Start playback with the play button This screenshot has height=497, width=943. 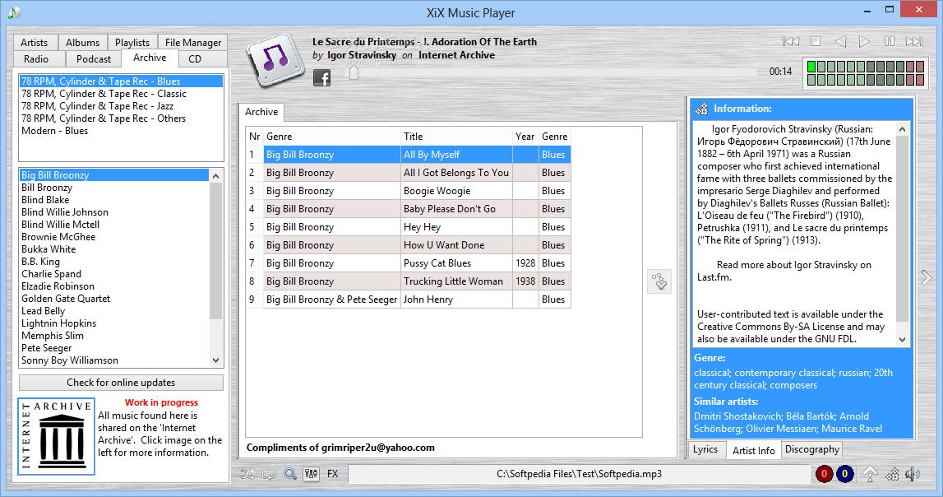tap(864, 41)
